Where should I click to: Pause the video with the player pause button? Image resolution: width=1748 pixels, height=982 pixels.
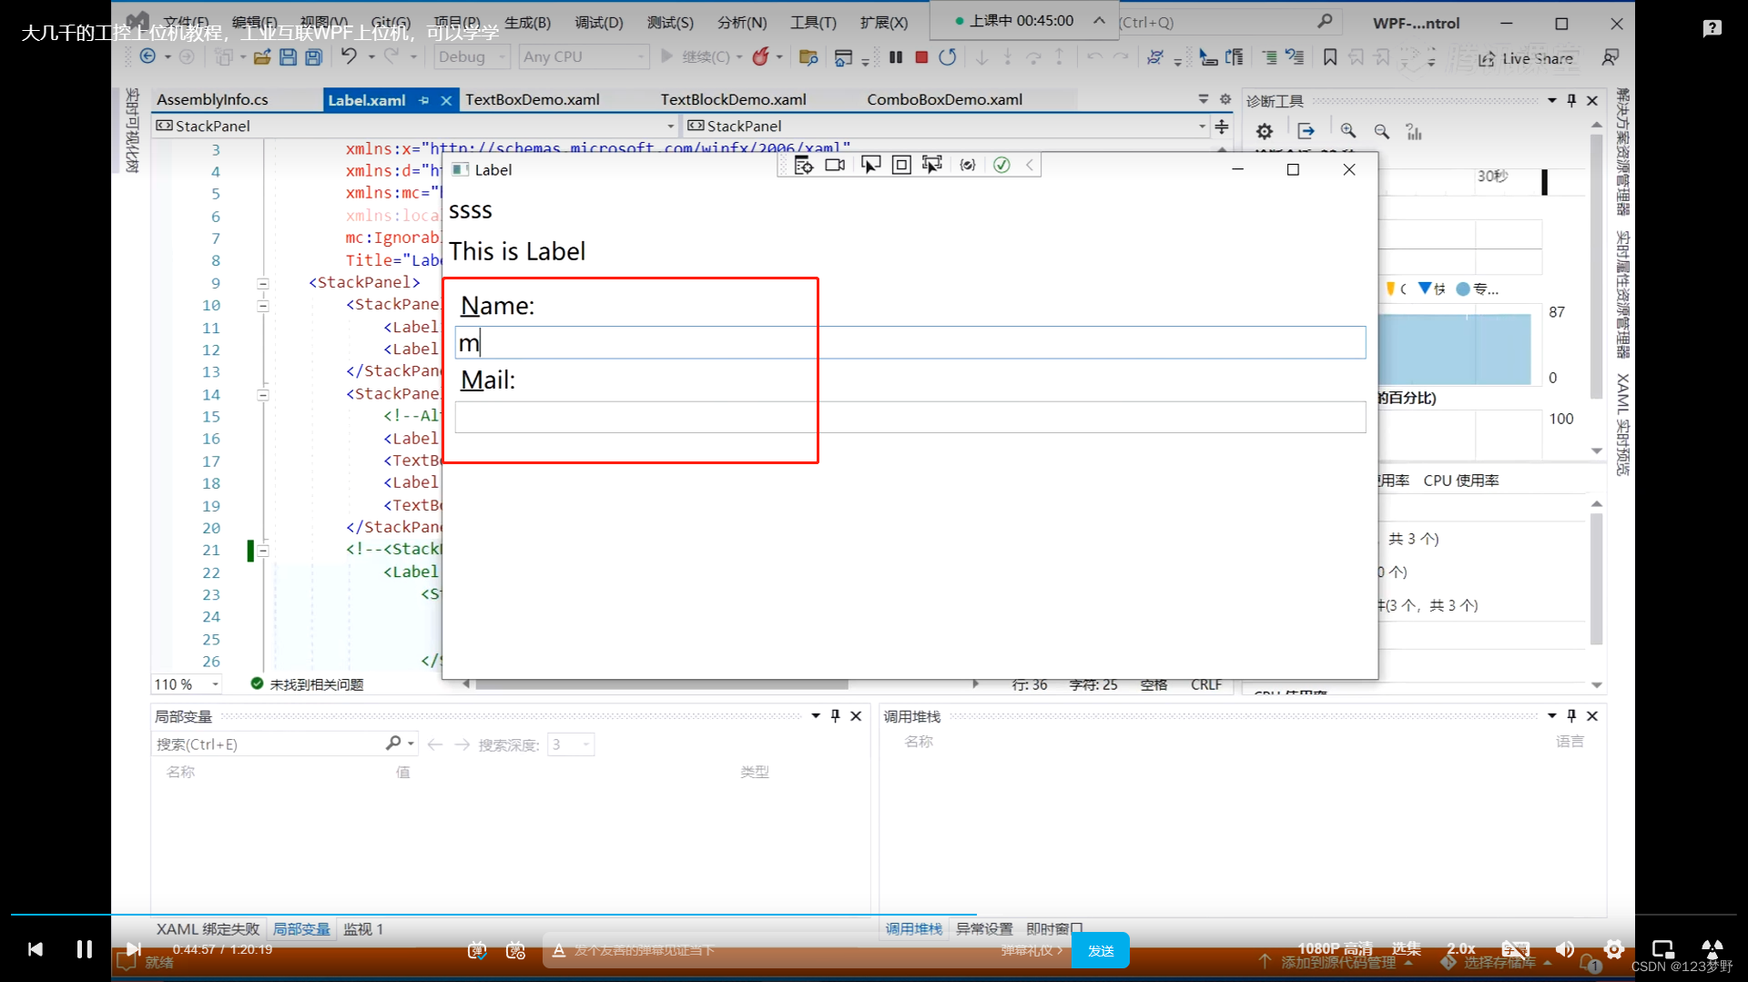(x=84, y=949)
